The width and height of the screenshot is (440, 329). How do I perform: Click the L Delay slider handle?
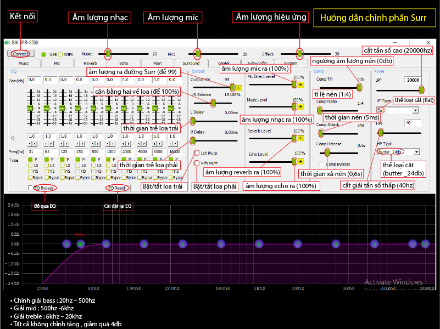click(193, 121)
